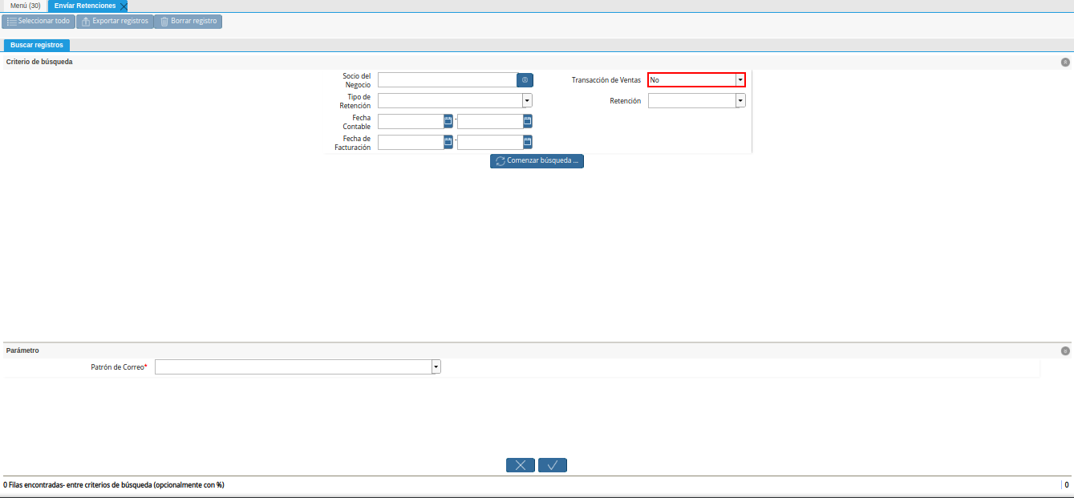Click the Socio del Negocio input field
Viewport: 1074px width, 498px height.
448,80
